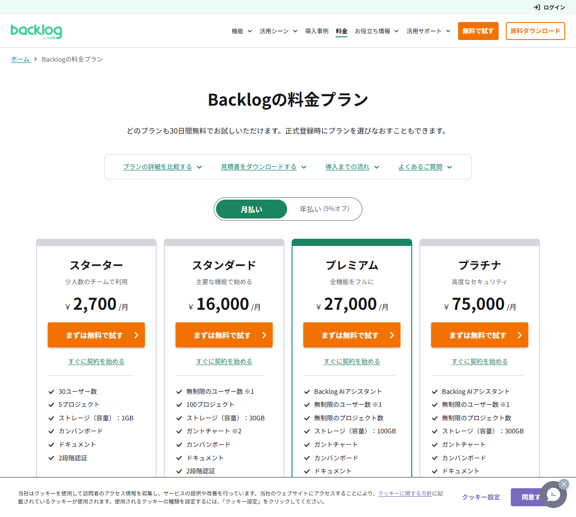This screenshot has width=576, height=517.
Task: Click arrow on スターター trial button
Action: pyautogui.click(x=136, y=335)
